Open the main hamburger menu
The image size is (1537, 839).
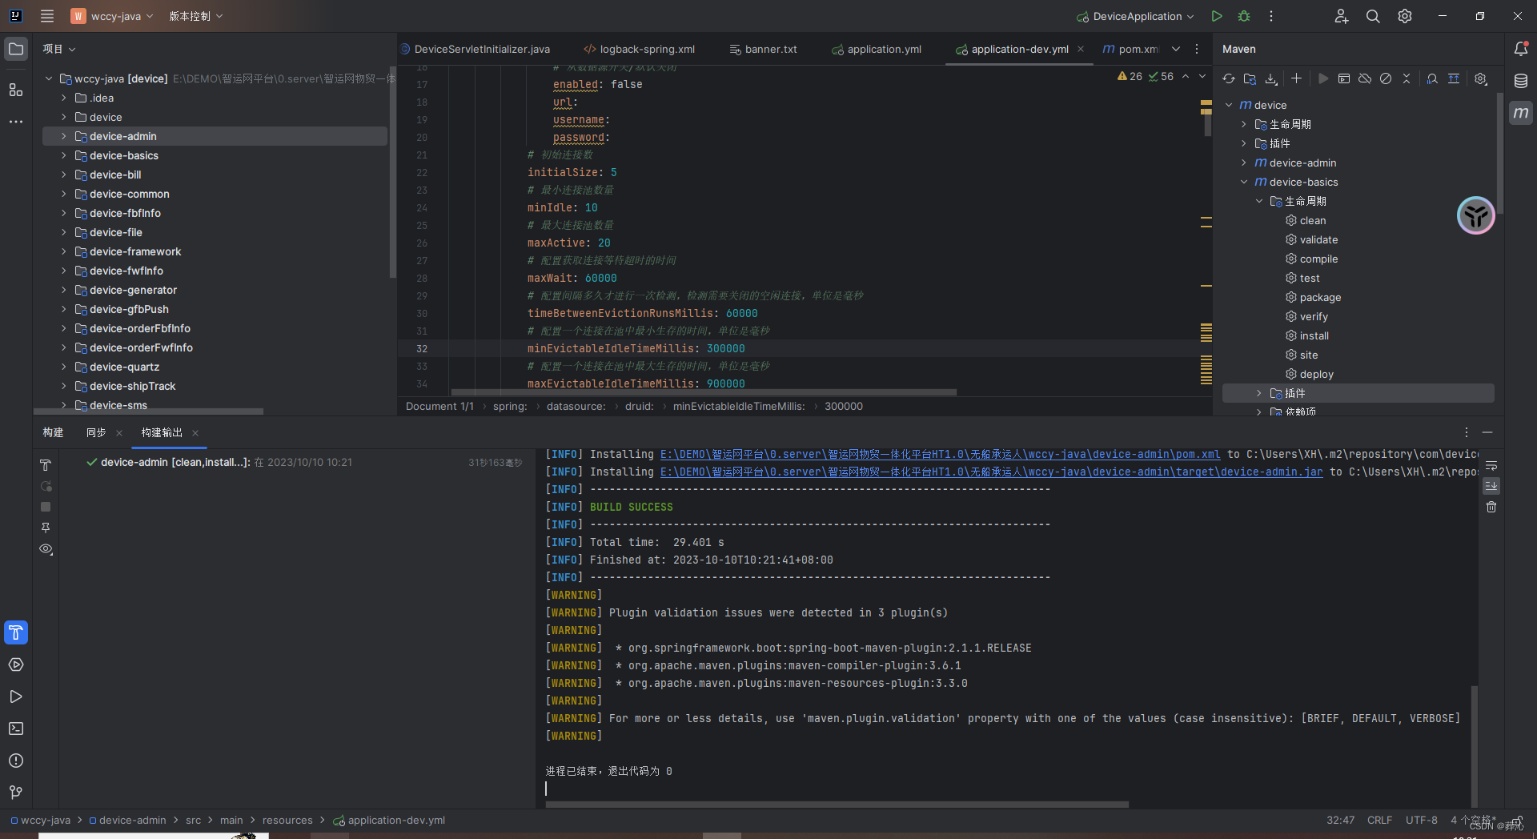click(47, 16)
